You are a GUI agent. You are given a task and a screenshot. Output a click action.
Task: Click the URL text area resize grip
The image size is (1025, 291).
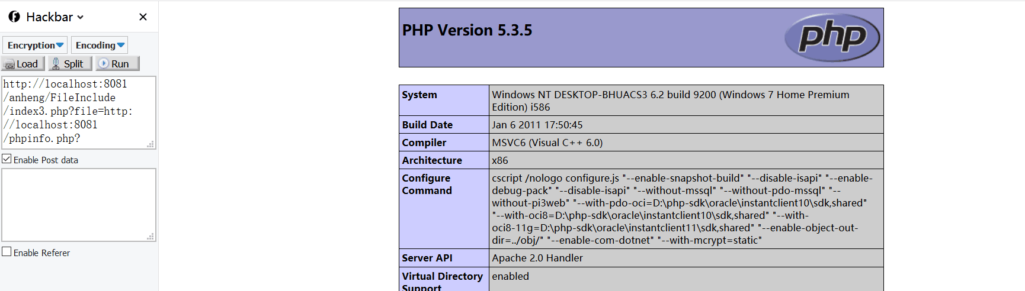(x=150, y=144)
